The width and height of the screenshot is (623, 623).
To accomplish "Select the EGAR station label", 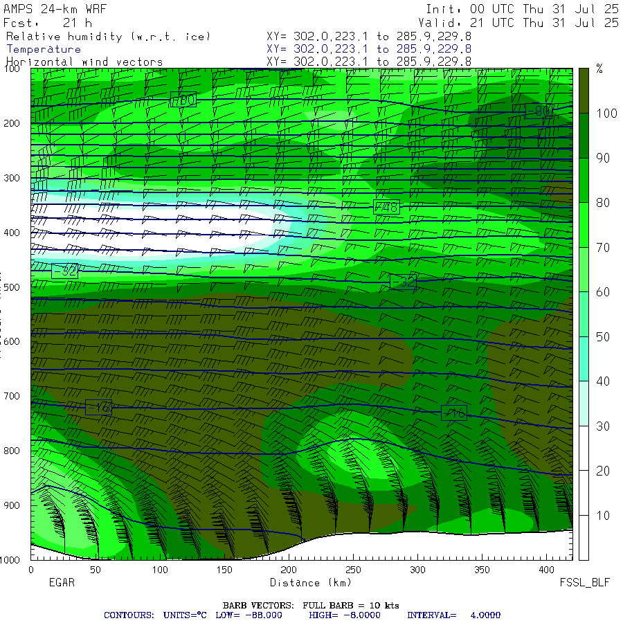I will click(62, 582).
